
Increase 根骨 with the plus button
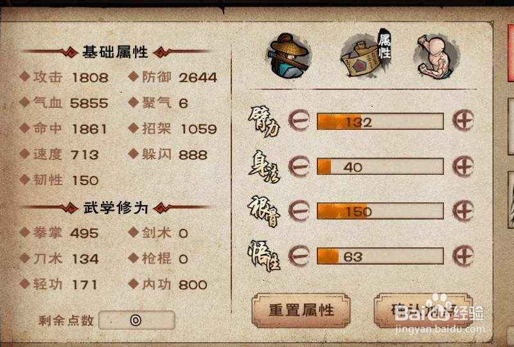pyautogui.click(x=463, y=211)
